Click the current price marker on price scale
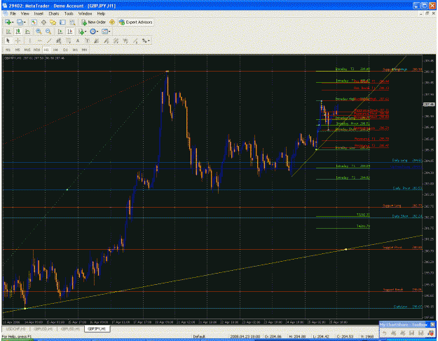 [429, 105]
